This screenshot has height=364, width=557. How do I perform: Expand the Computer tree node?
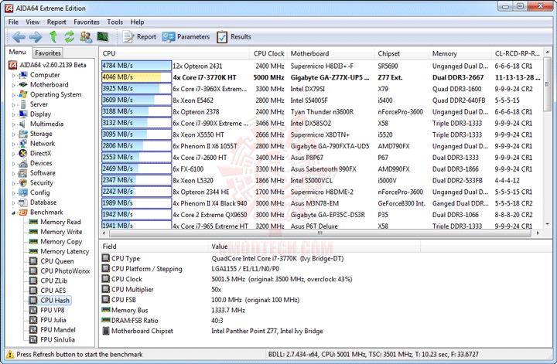pos(13,75)
